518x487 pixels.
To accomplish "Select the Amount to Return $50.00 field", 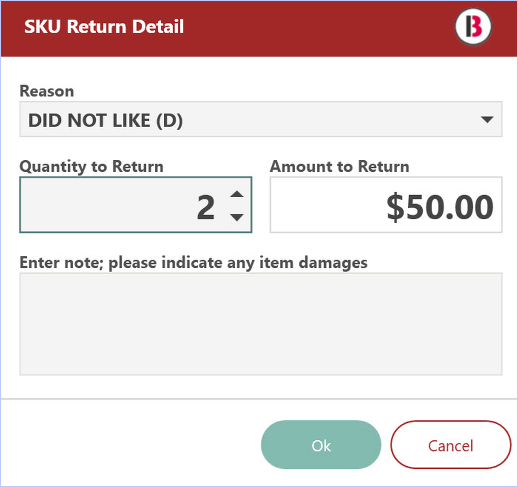I will click(x=386, y=205).
